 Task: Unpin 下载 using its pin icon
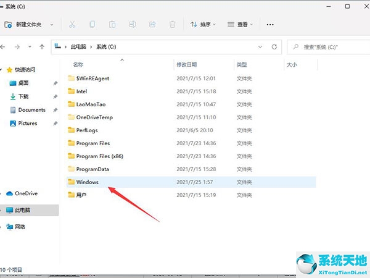tap(55, 97)
